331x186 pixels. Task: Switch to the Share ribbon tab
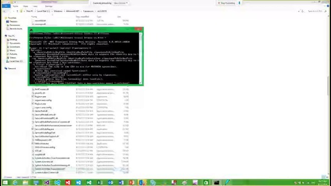(x=25, y=6)
